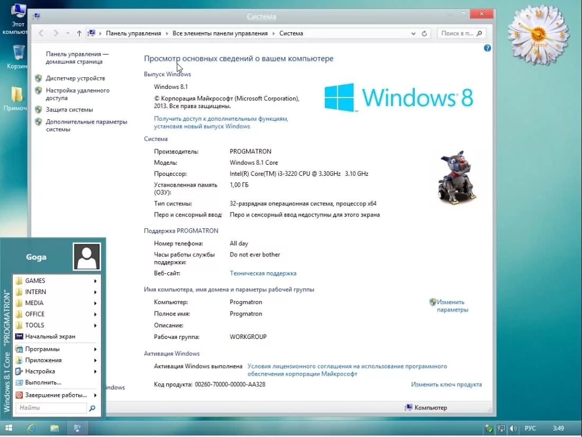Click Защита системы link

[x=69, y=110]
